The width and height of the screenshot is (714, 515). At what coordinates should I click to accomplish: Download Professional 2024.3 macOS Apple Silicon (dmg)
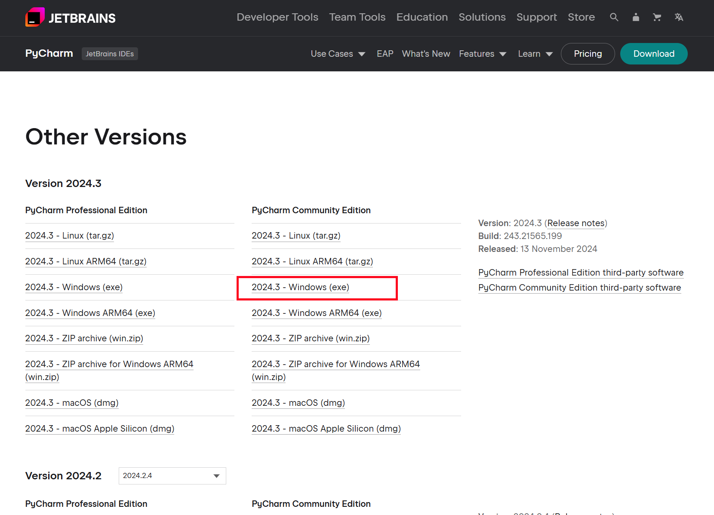click(100, 429)
